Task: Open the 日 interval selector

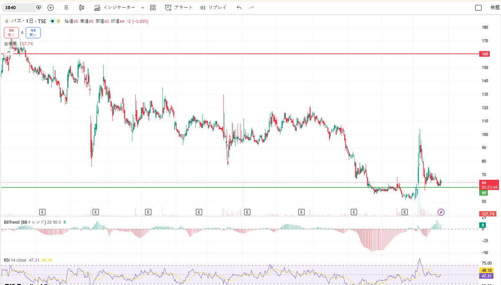Action: 66,8
